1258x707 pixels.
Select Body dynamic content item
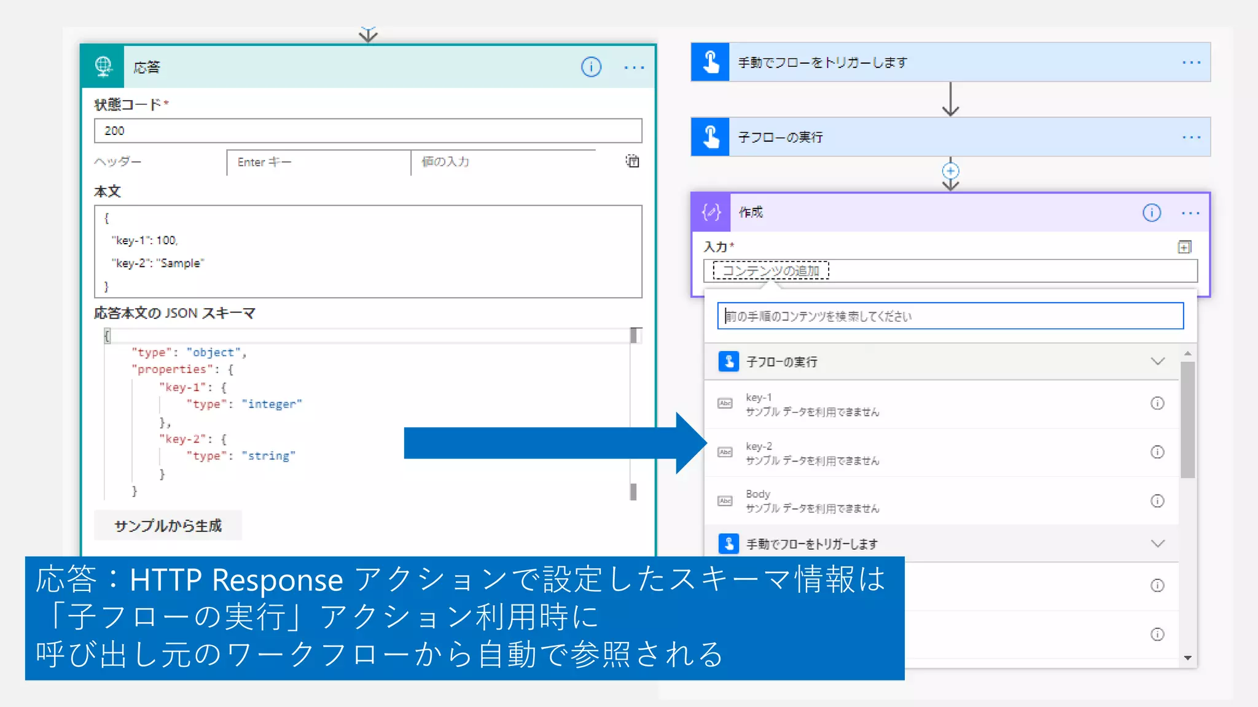[941, 501]
